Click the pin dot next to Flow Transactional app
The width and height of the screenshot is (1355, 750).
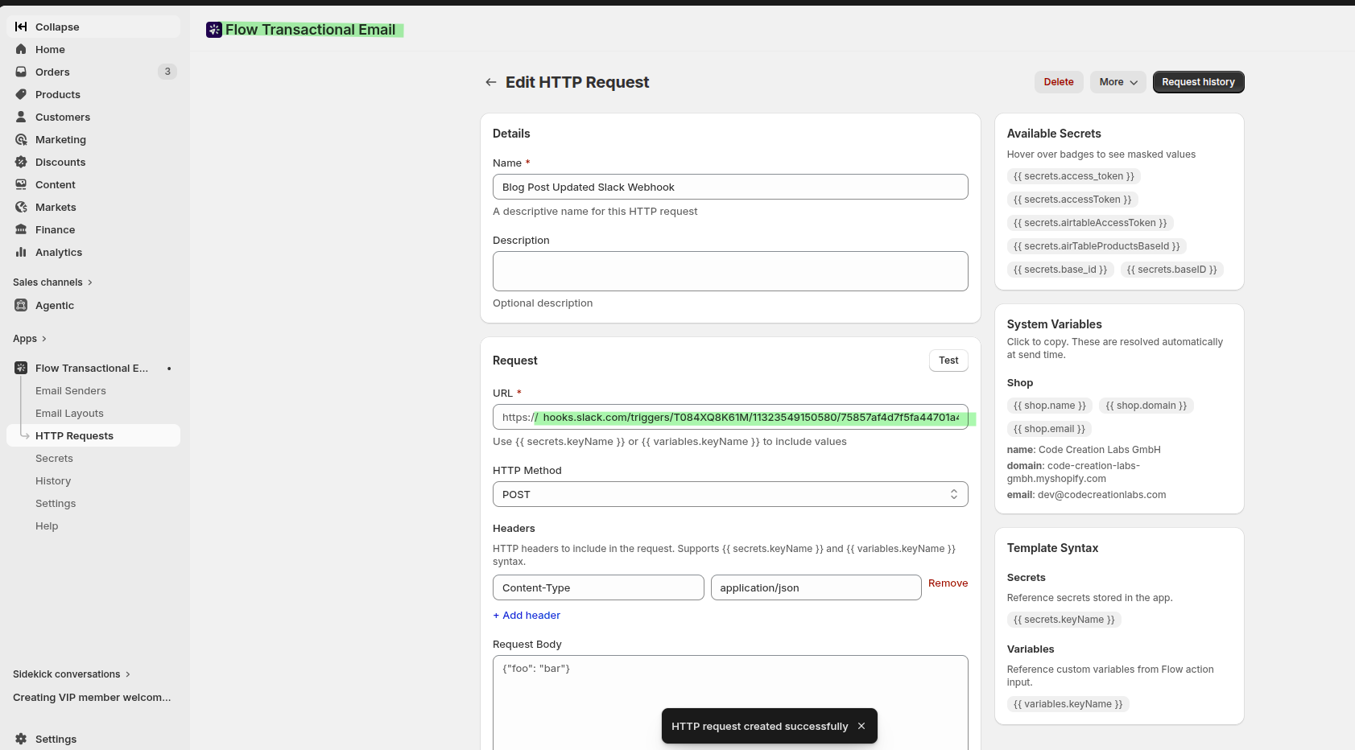tap(169, 369)
